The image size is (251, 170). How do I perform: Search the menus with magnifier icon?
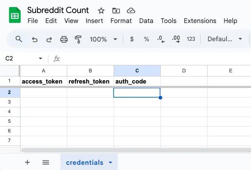(x=19, y=39)
